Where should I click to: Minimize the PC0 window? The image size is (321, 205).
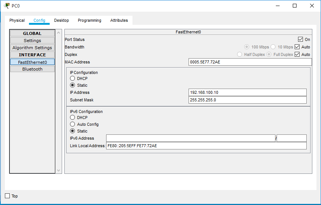tap(277, 6)
